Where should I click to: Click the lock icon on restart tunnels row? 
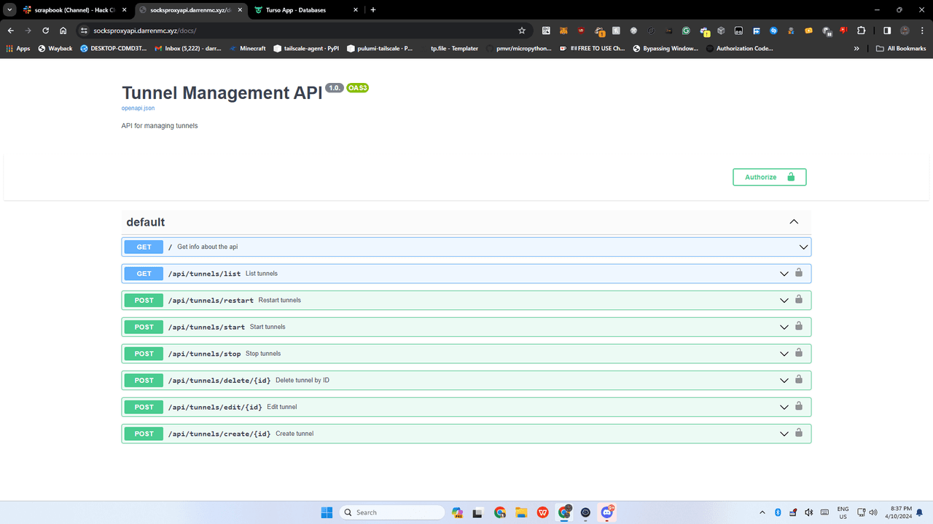point(799,300)
